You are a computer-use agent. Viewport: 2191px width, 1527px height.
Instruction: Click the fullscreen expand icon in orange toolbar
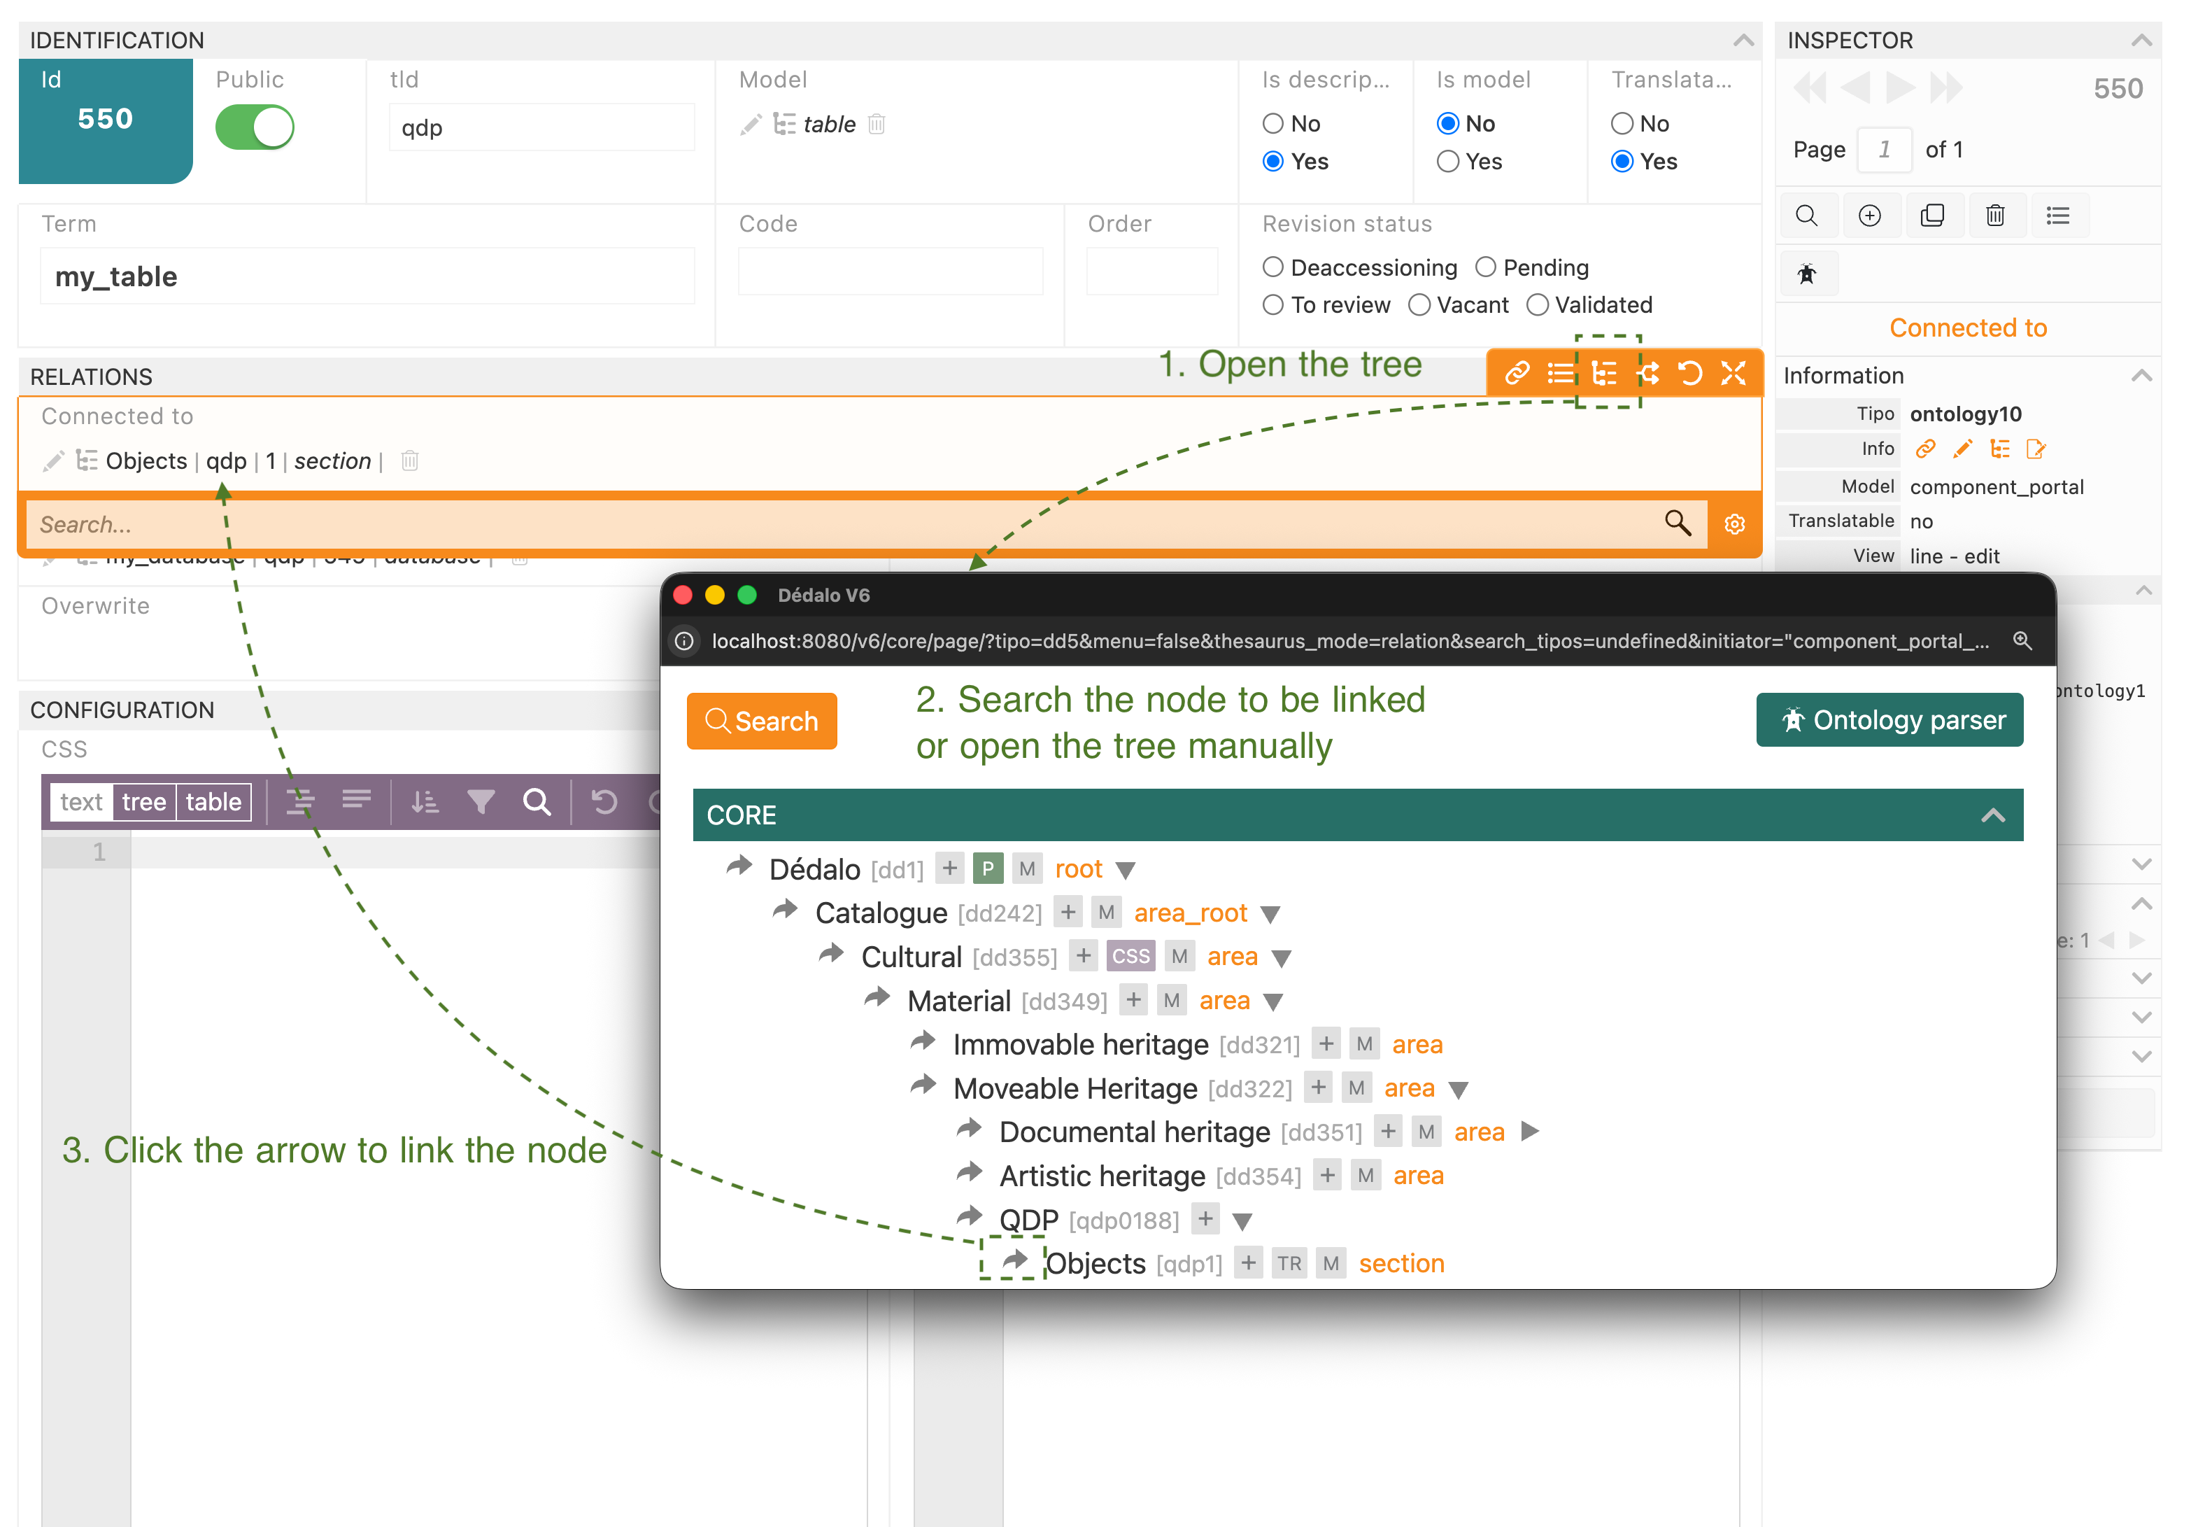click(1734, 373)
